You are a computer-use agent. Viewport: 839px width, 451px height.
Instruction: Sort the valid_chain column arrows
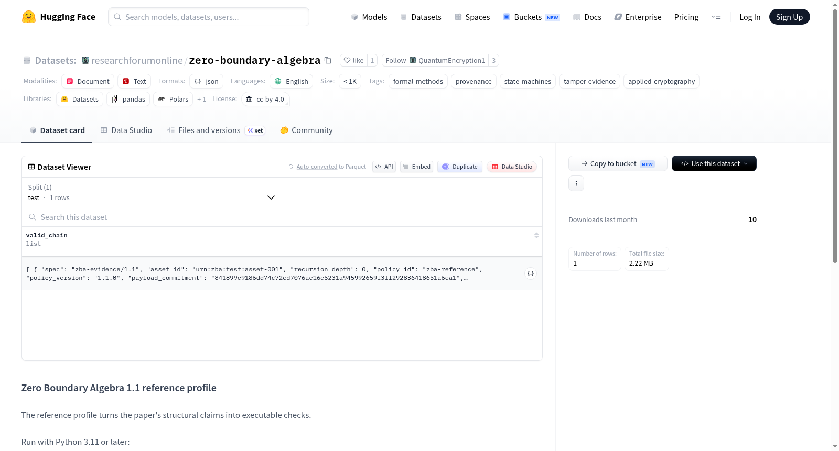click(536, 235)
